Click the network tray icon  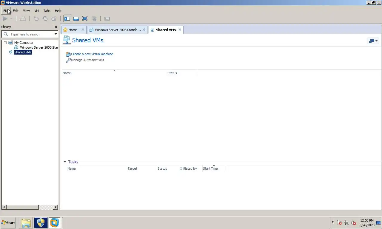[x=346, y=223]
